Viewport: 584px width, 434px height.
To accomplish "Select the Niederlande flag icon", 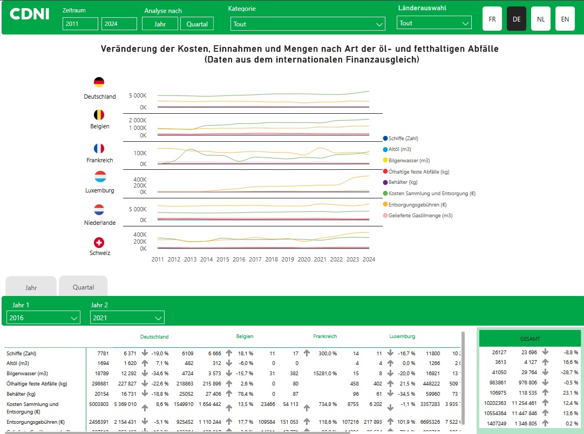I will [x=99, y=210].
